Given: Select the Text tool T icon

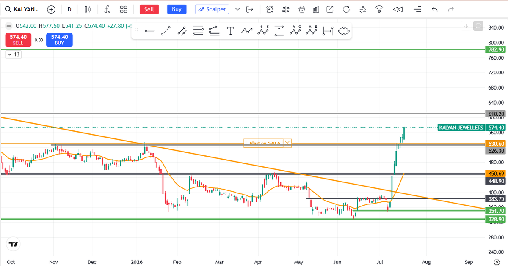Looking at the screenshot, I should click(230, 31).
